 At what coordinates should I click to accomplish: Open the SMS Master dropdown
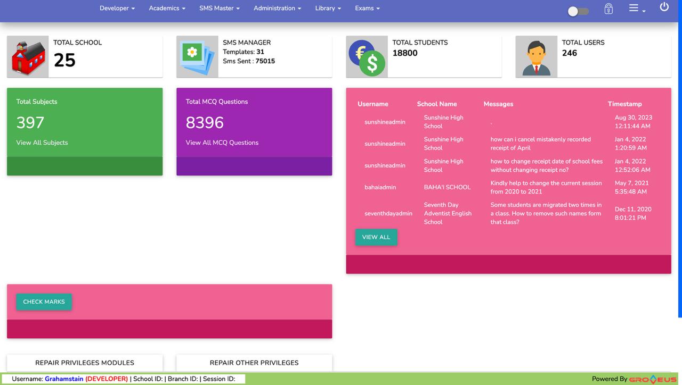tap(220, 9)
